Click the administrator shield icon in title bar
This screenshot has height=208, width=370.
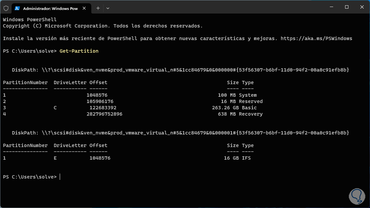point(6,8)
